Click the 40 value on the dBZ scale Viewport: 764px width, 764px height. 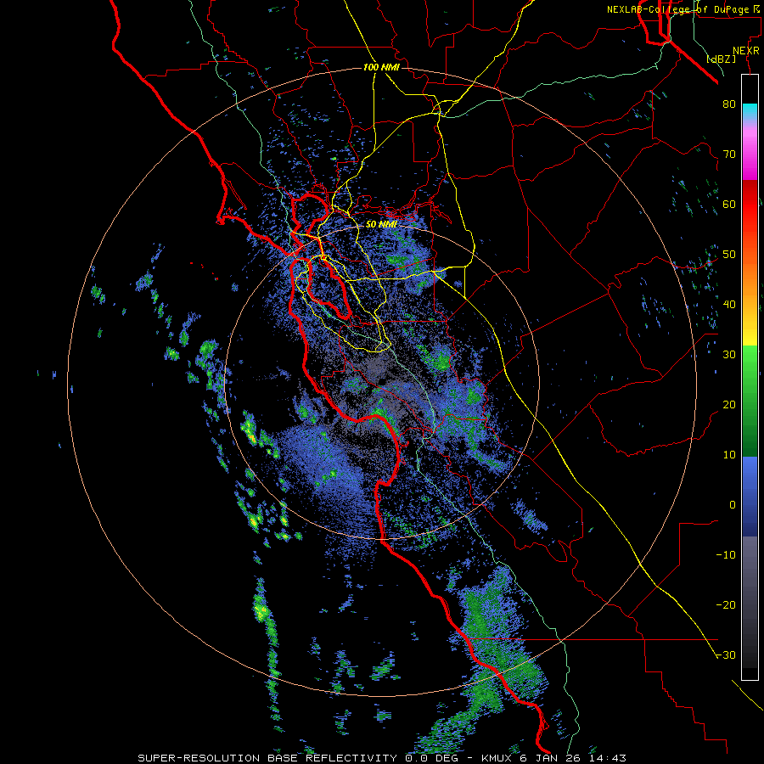click(x=729, y=305)
